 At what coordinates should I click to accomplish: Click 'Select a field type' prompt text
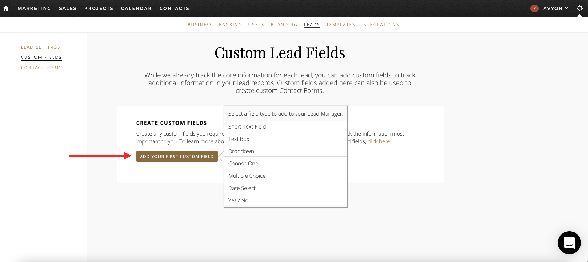click(x=286, y=114)
